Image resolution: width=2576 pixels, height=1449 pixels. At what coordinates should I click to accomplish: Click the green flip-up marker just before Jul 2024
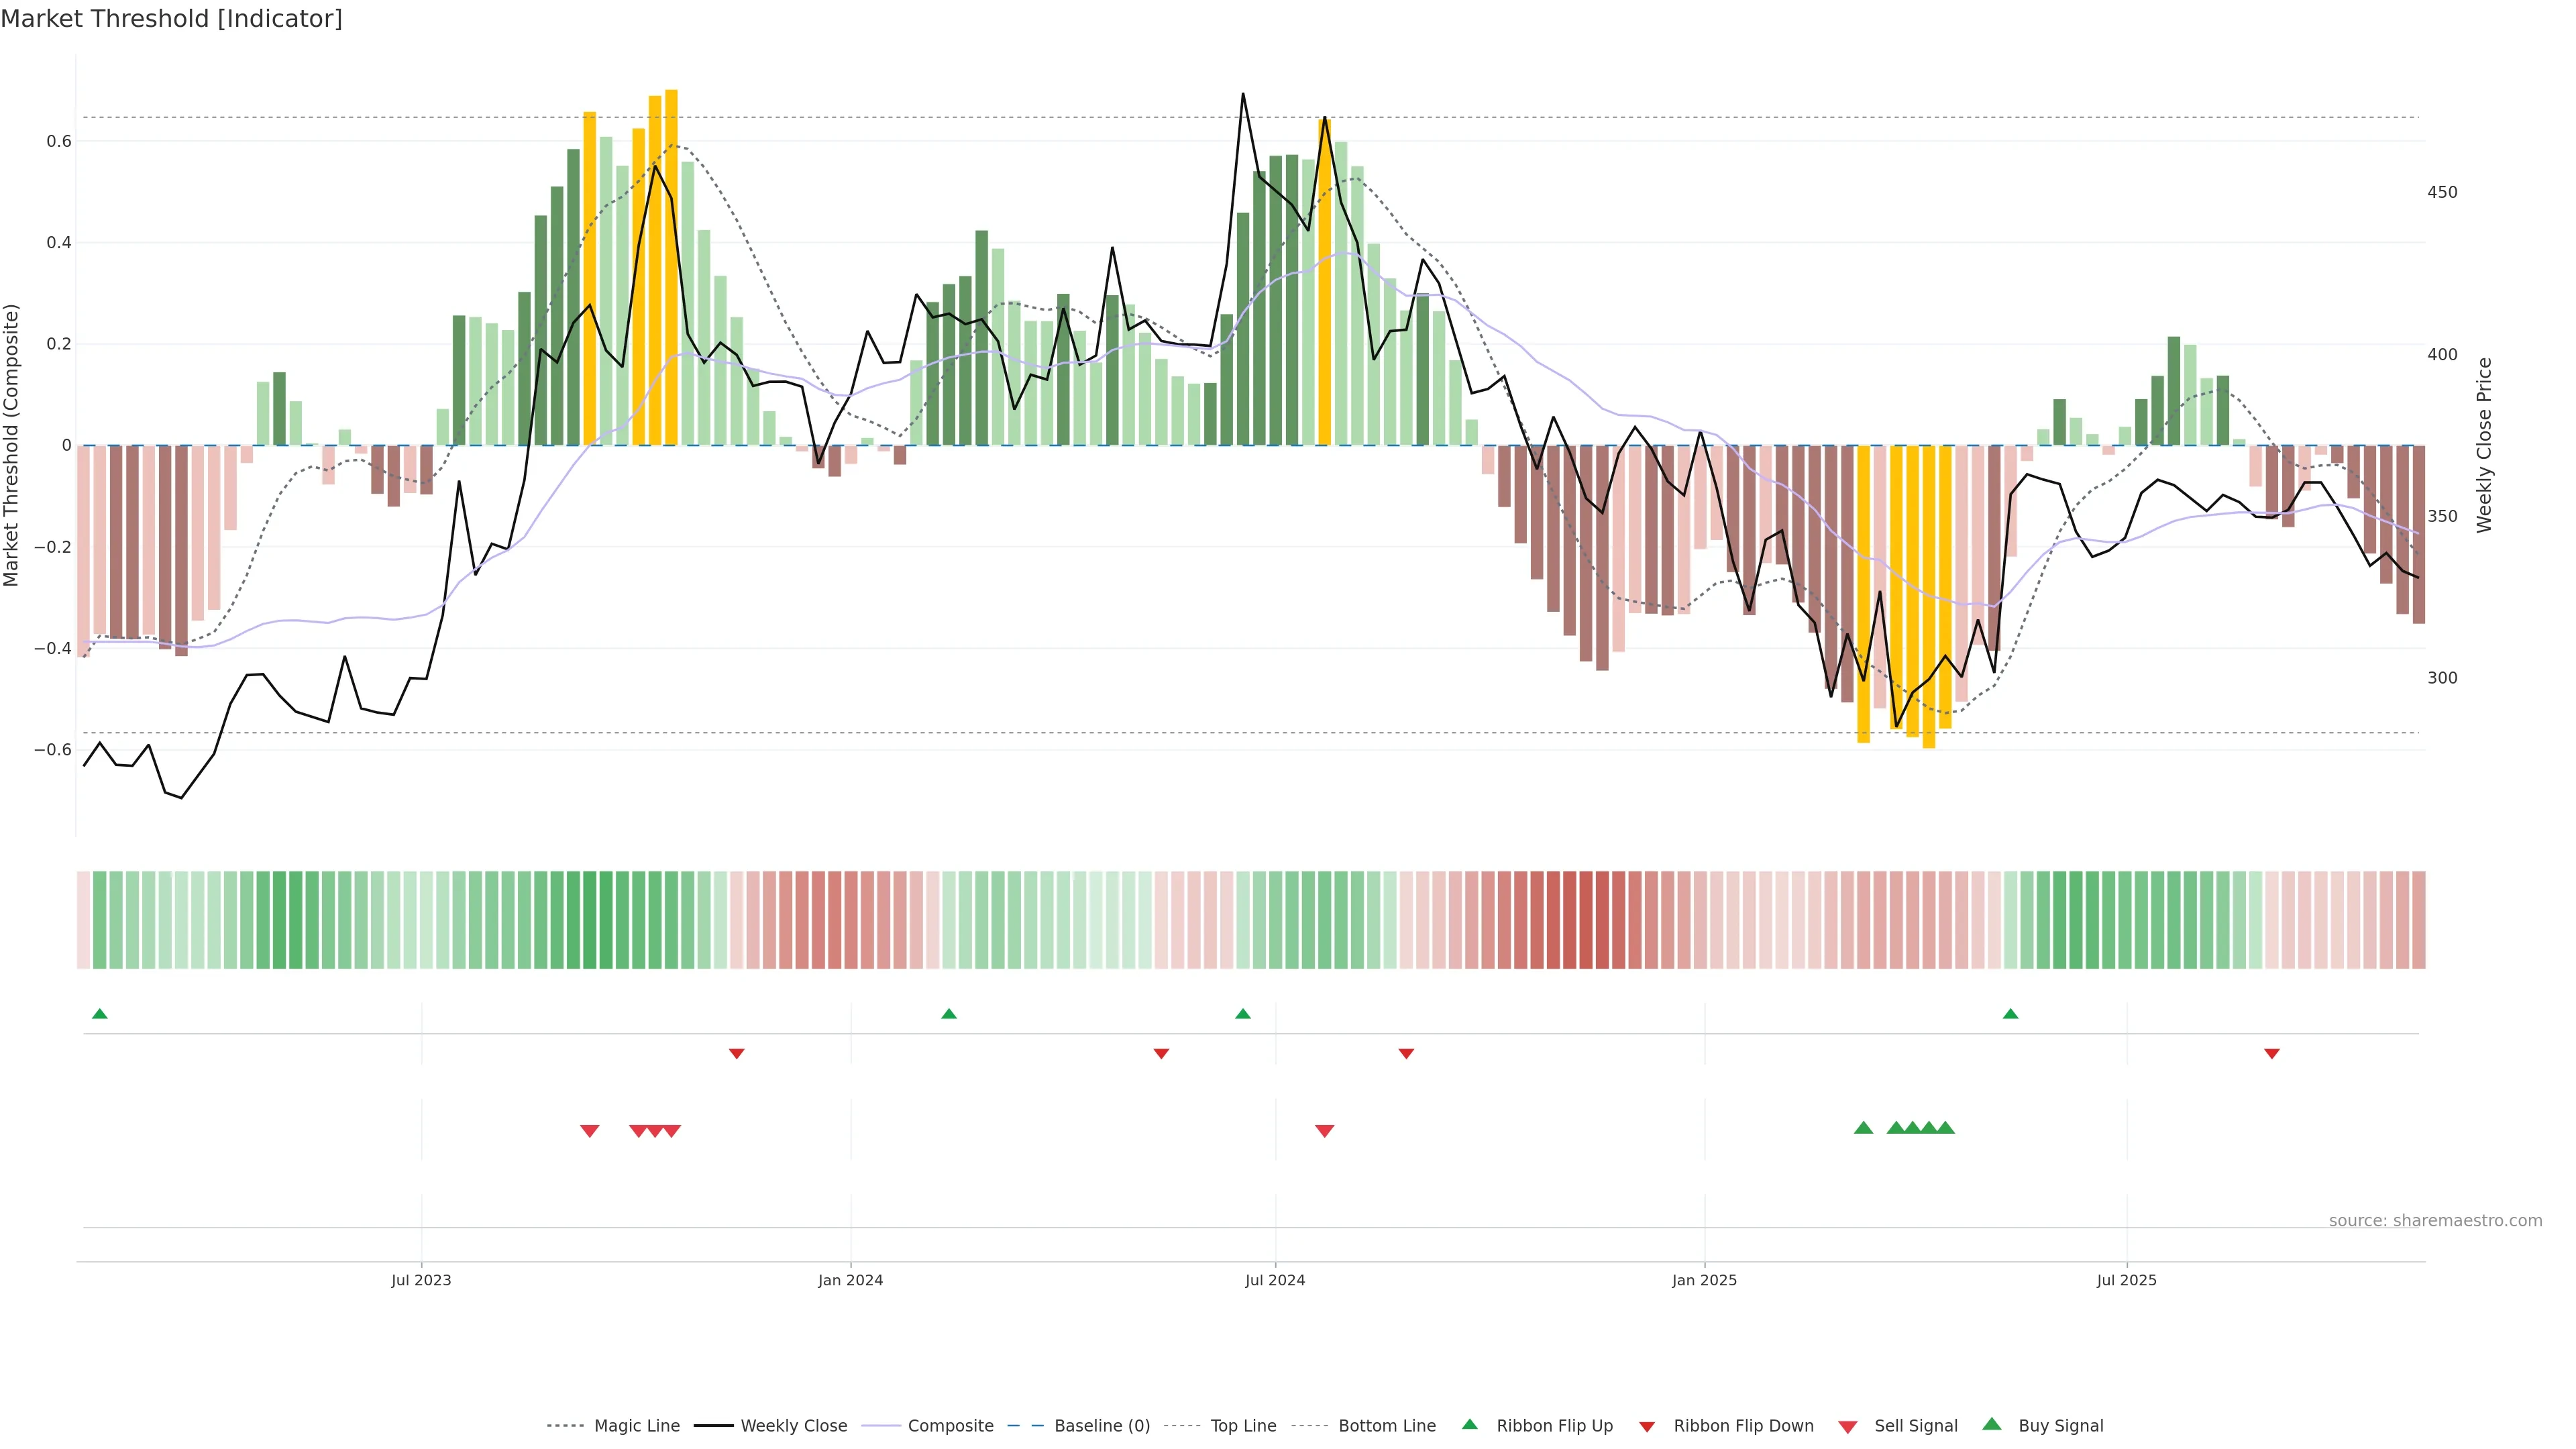click(1243, 1014)
